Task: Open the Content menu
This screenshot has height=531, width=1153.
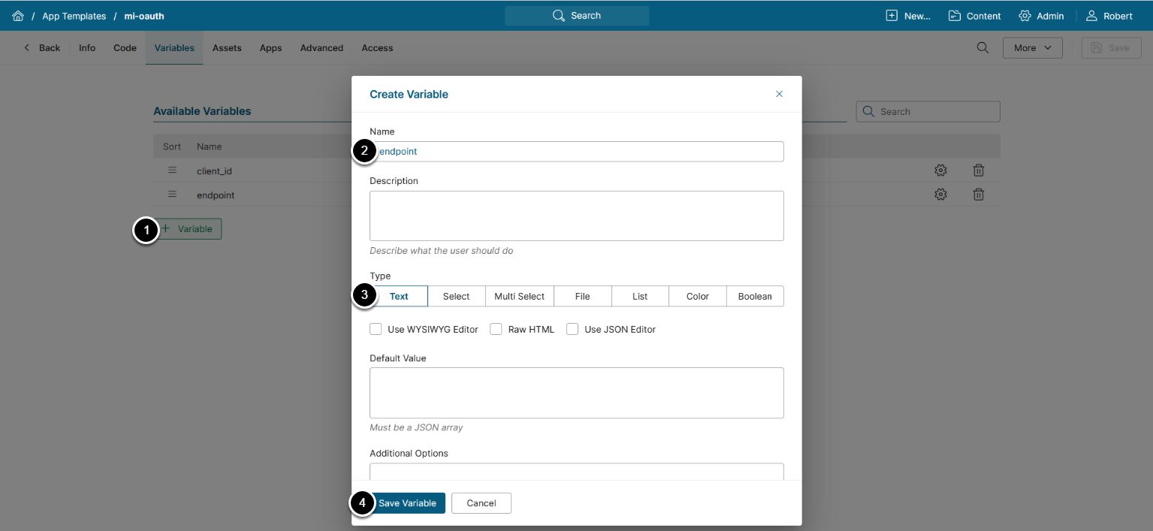Action: (974, 16)
